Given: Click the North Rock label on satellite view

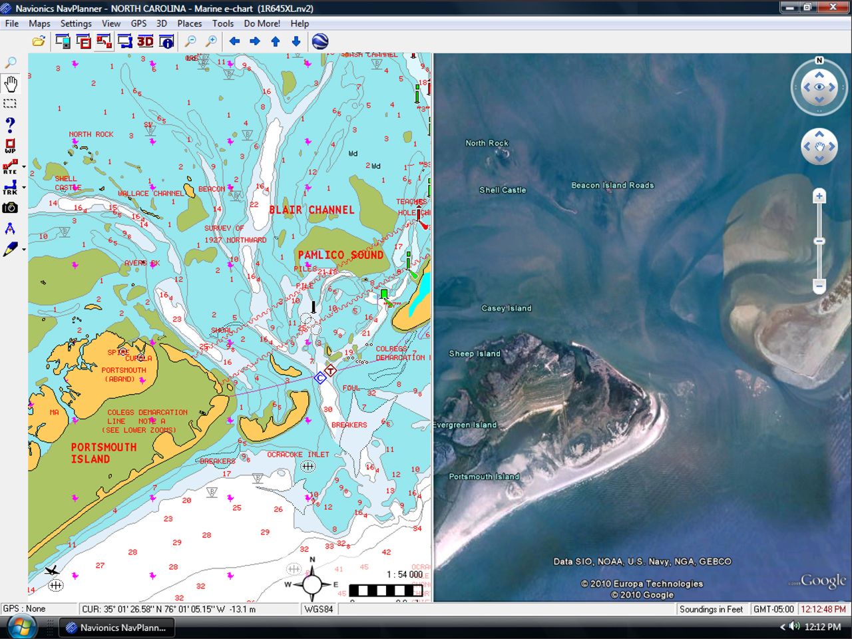Looking at the screenshot, I should (487, 143).
